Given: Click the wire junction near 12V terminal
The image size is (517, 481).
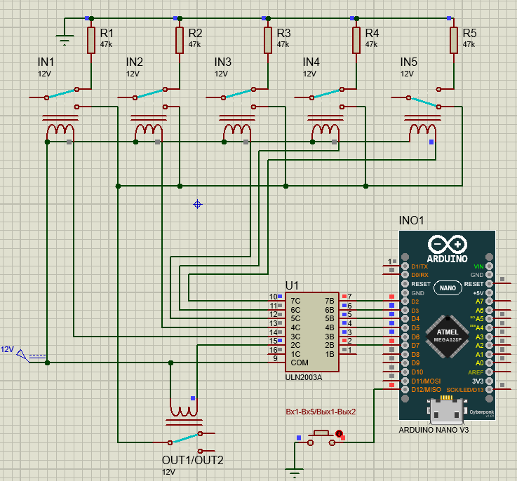Looking at the screenshot, I should 47,363.
